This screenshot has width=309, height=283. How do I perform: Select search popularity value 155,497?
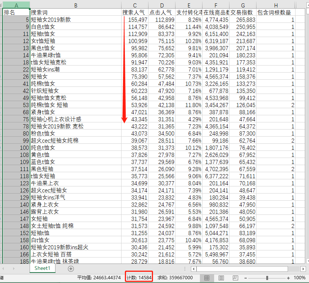tap(135, 20)
